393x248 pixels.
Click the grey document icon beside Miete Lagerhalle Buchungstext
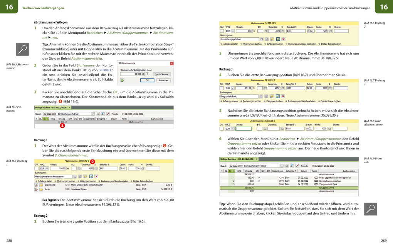(80, 177)
